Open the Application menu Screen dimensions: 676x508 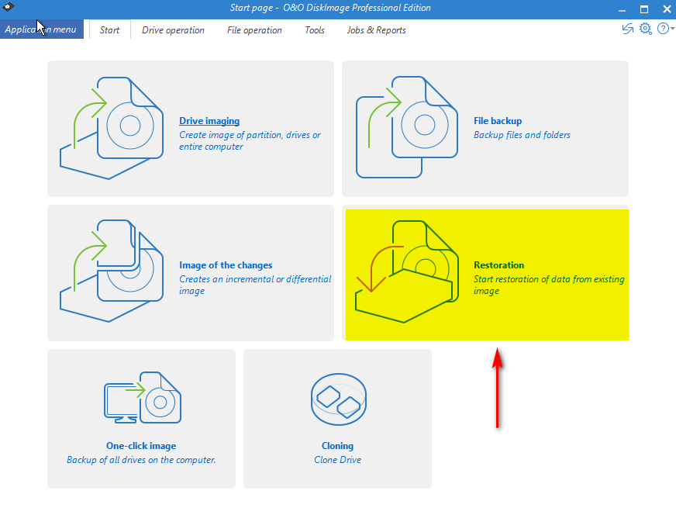click(x=41, y=29)
